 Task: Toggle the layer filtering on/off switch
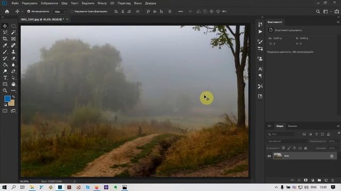point(339,133)
